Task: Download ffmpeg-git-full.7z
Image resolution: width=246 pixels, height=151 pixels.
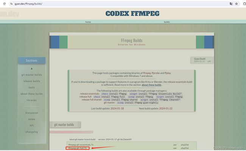Action: [x=78, y=148]
